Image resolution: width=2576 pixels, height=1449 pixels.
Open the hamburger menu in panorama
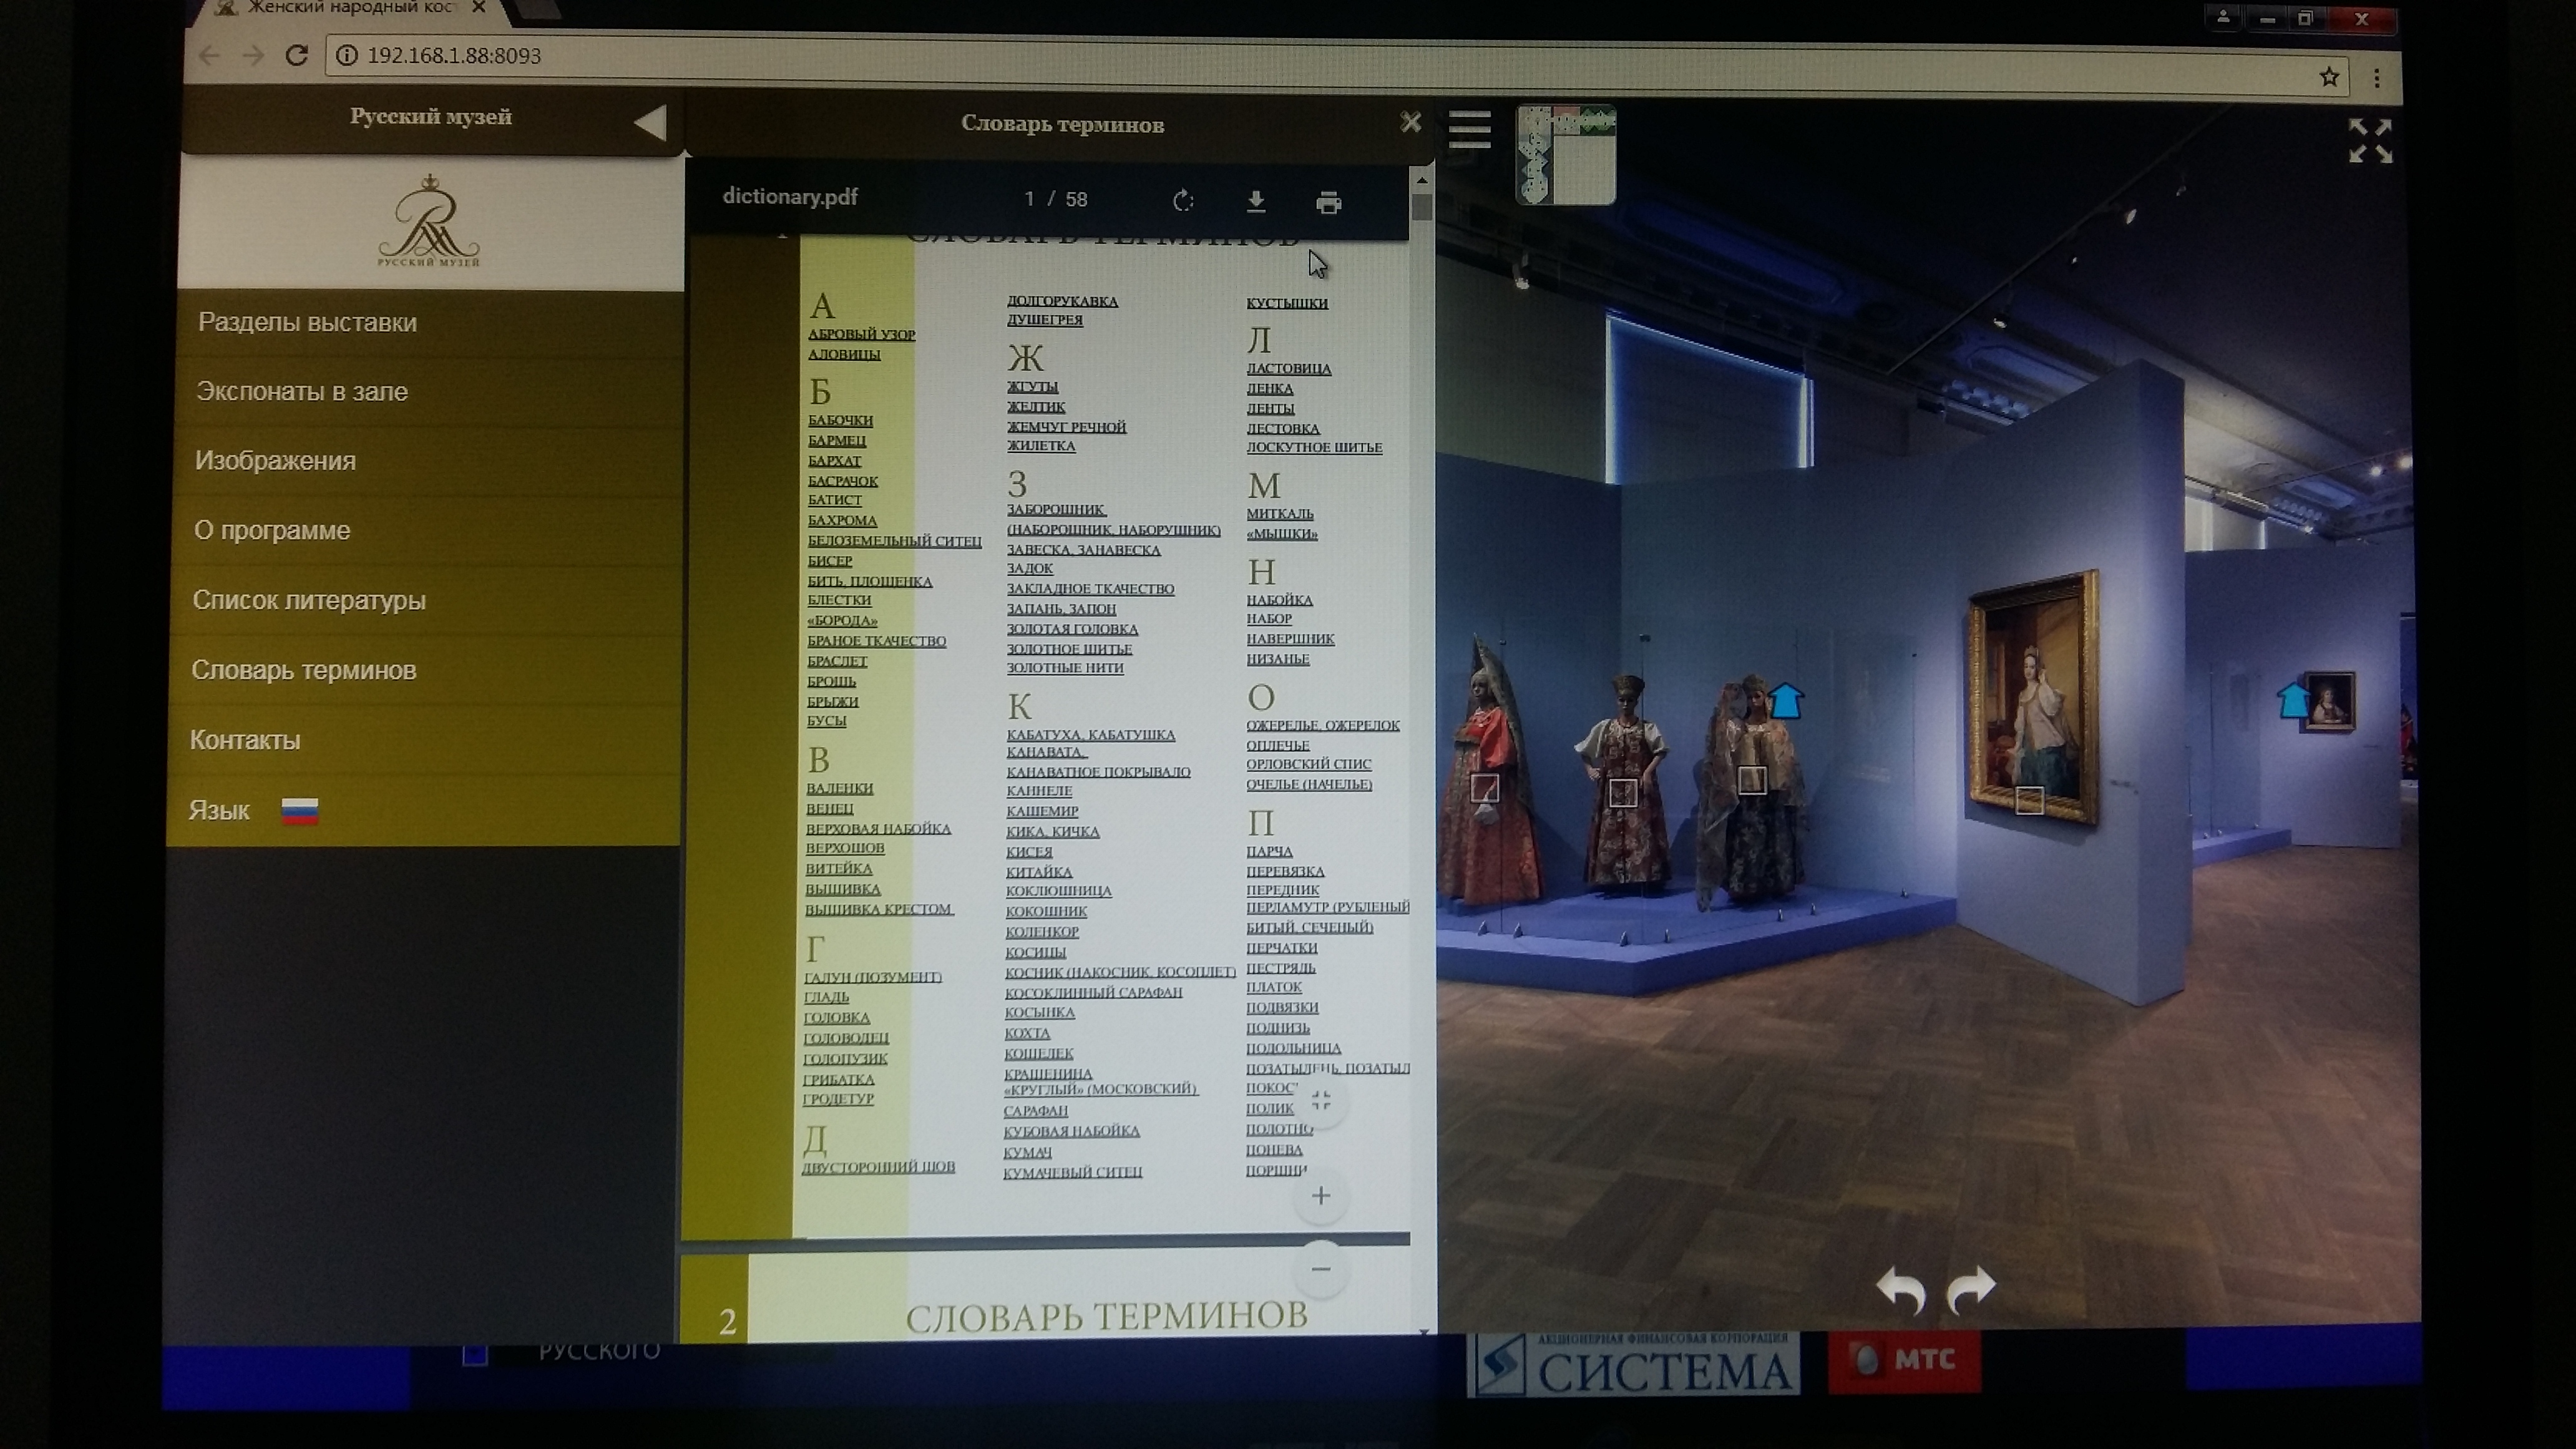pyautogui.click(x=1469, y=130)
